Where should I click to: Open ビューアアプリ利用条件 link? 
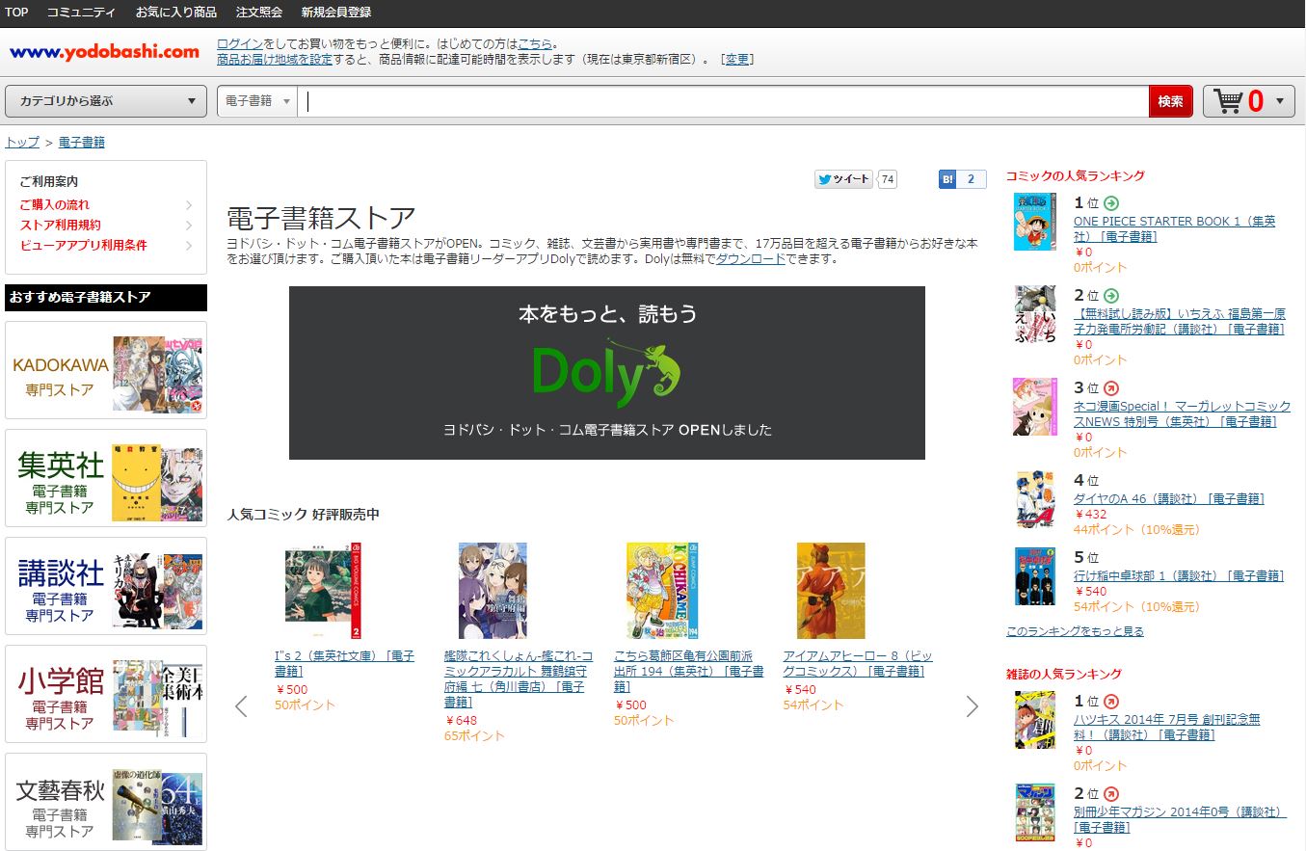83,245
